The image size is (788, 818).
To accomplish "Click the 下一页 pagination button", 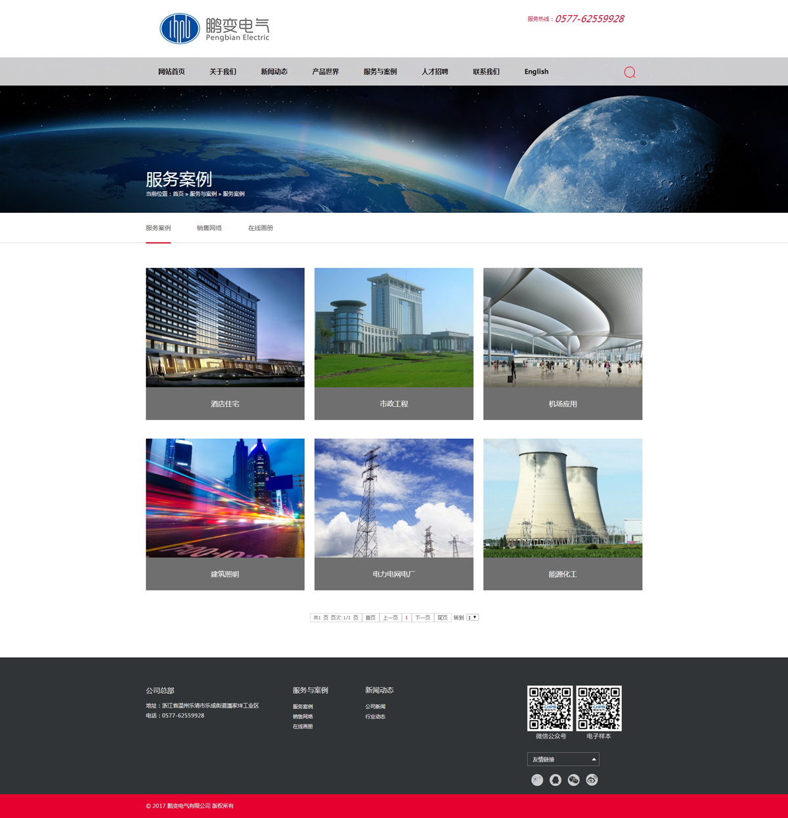I will pos(422,618).
